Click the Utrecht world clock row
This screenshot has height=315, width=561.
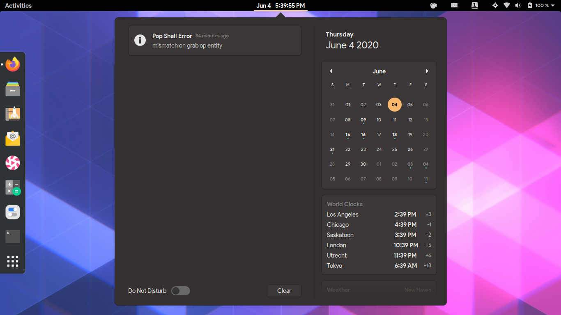pos(379,256)
